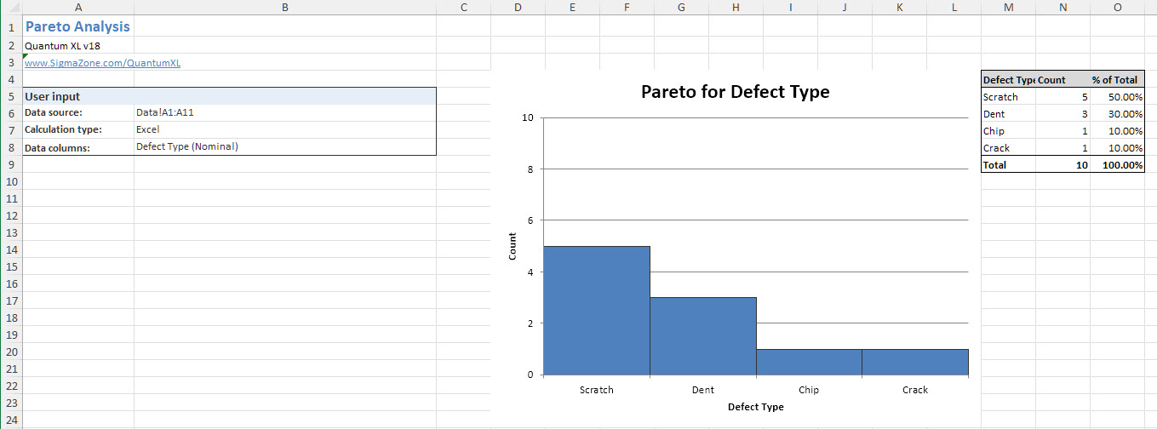Select the column A header
Viewport: 1157px width, 429px height.
tap(78, 8)
